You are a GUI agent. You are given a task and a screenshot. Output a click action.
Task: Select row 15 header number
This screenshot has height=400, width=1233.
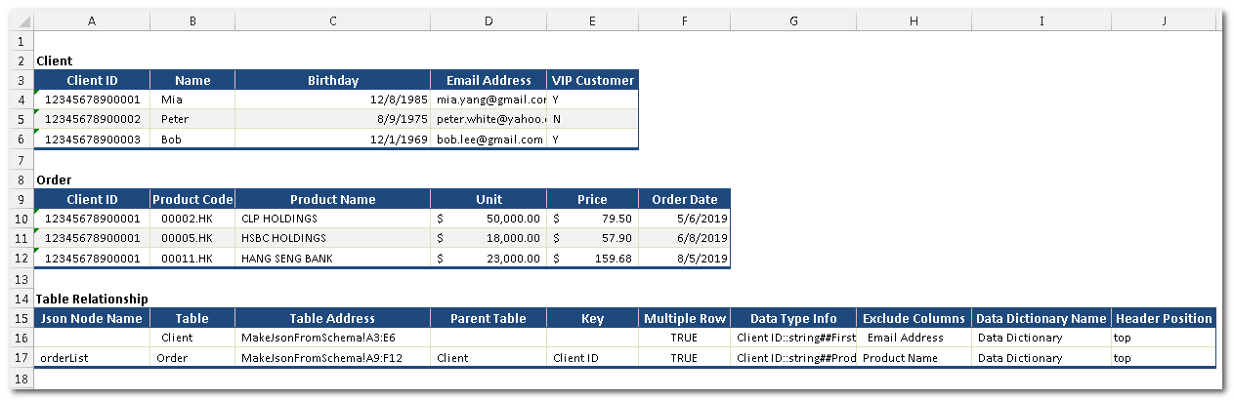point(21,318)
